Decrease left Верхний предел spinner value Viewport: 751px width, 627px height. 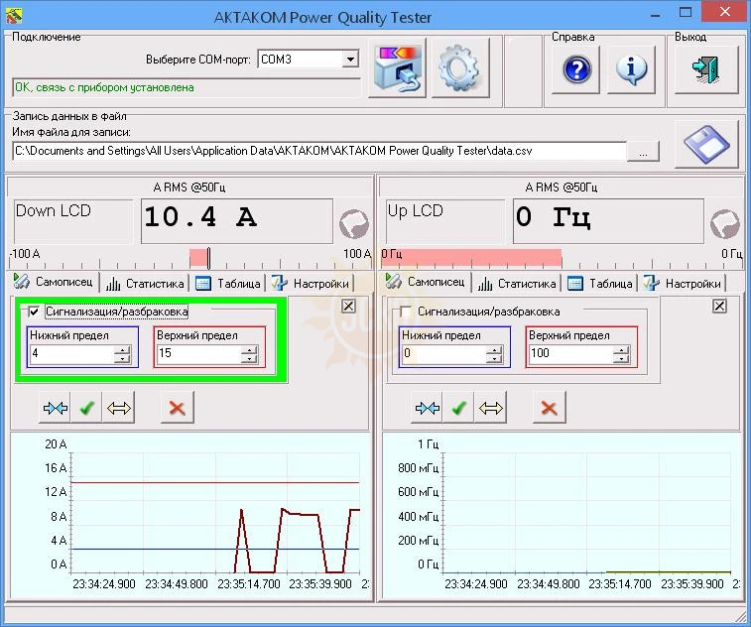tap(248, 358)
